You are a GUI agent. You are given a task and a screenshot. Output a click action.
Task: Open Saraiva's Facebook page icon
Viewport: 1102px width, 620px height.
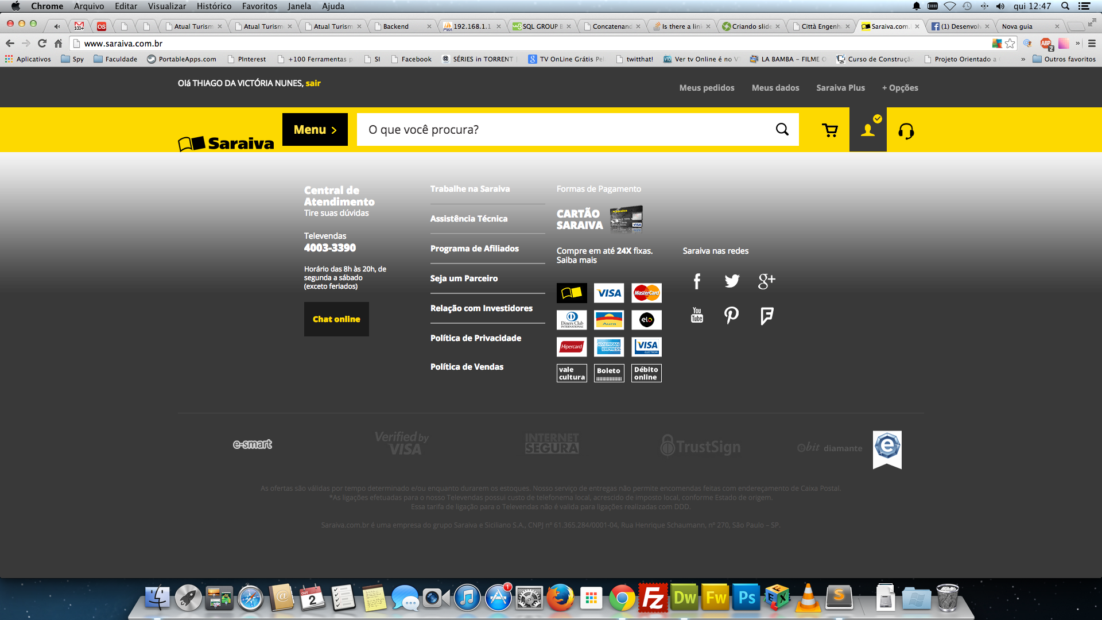tap(697, 281)
